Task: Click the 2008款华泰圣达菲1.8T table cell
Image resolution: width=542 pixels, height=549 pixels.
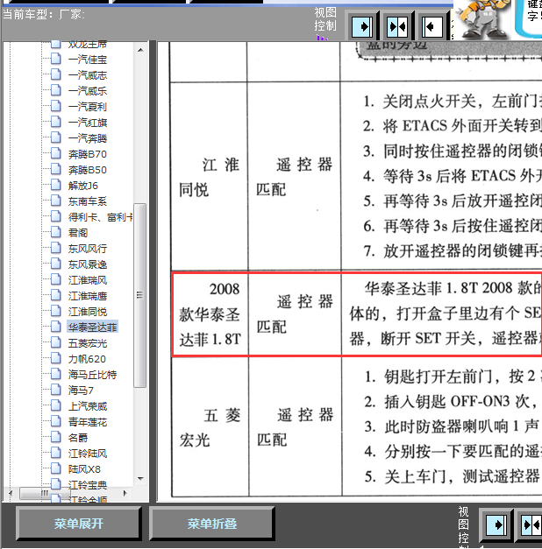Action: [x=210, y=314]
